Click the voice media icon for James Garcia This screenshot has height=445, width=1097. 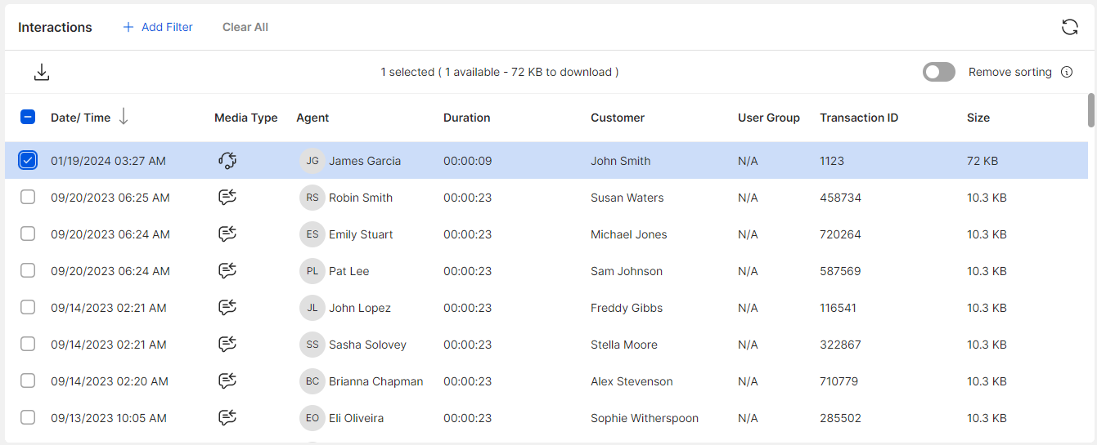(227, 161)
